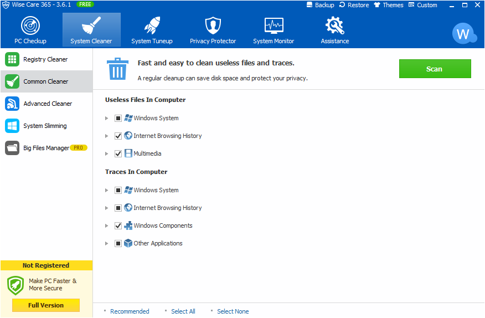Expand the Windows Components node

(x=106, y=225)
